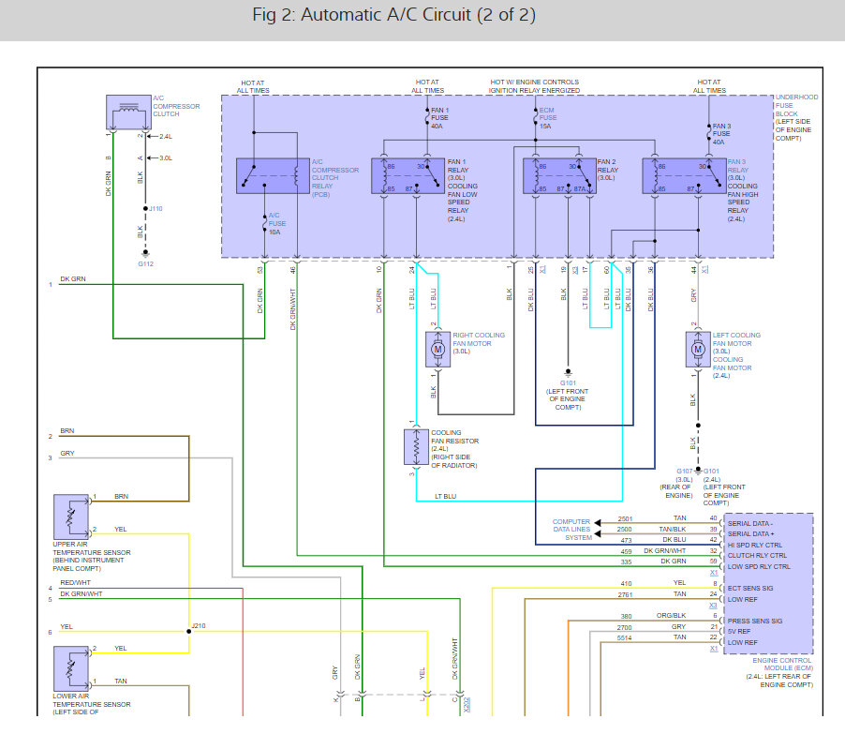The width and height of the screenshot is (845, 749).
Task: Select the ECM fuse 15A symbol
Action: tap(535, 117)
